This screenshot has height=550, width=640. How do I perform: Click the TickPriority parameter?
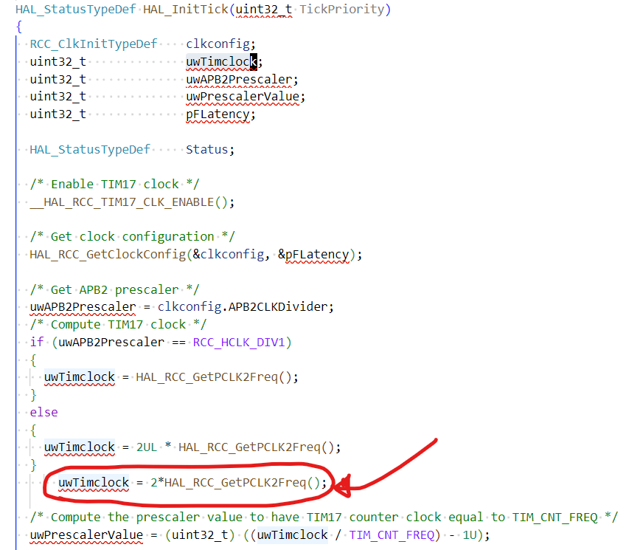coord(339,9)
